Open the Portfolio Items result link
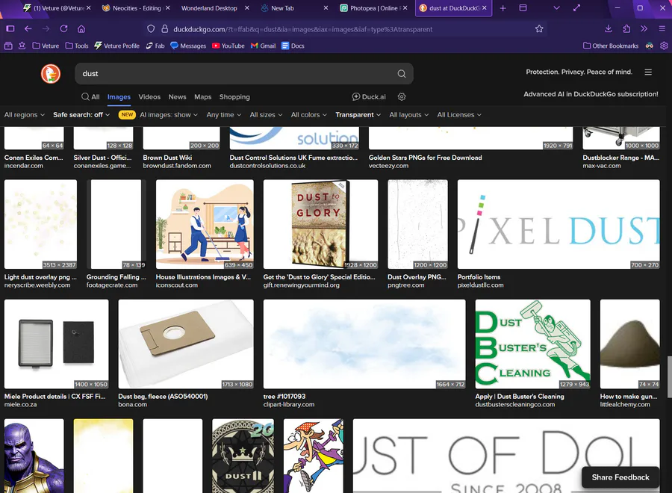672x493 pixels. click(x=479, y=277)
